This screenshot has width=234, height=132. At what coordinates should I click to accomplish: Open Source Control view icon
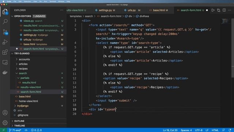(5, 32)
